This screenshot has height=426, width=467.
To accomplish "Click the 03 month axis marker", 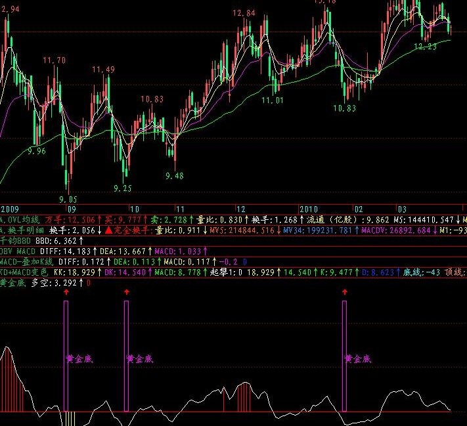I will click(x=402, y=209).
